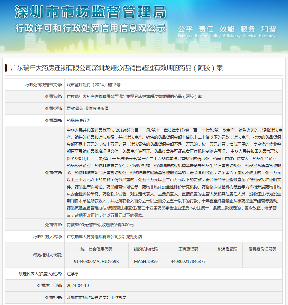Select organization code MA5HJD959
Image resolution: width=288 pixels, height=305 pixels.
click(146, 262)
